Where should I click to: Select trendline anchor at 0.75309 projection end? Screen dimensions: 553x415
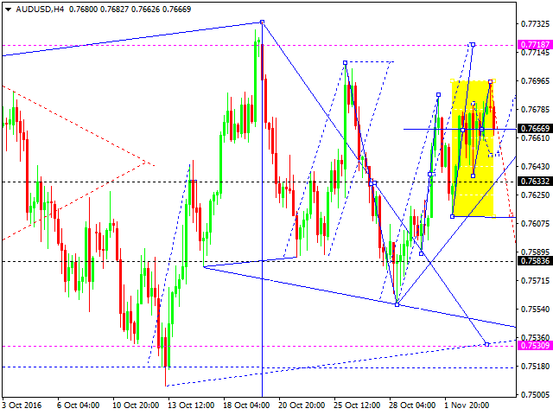(487, 344)
